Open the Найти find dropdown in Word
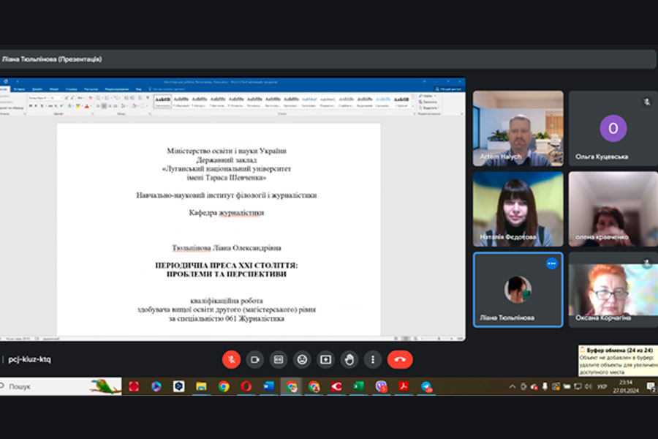 428,96
